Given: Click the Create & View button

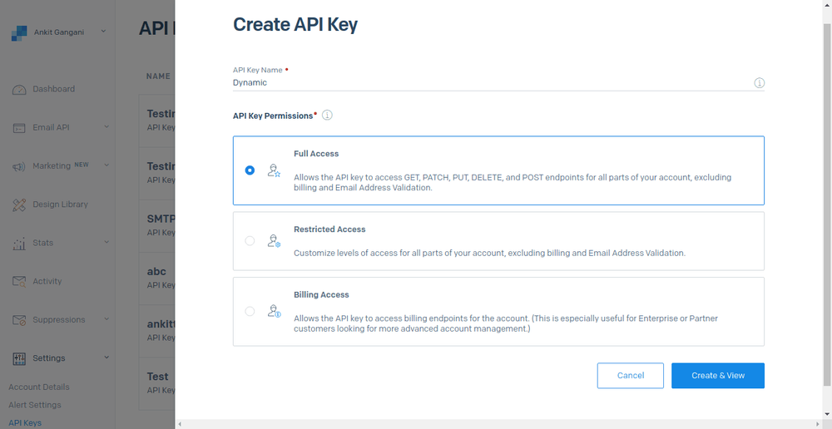Looking at the screenshot, I should coord(718,376).
